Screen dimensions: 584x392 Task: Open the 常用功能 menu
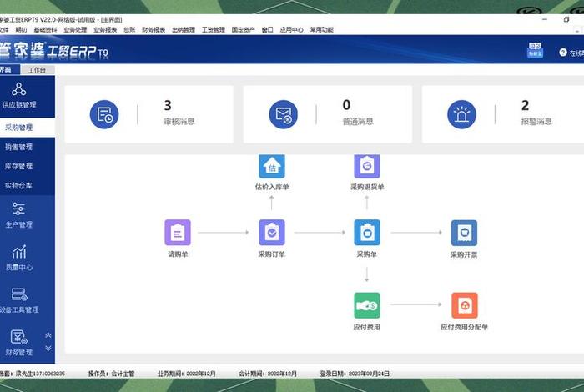[x=321, y=30]
